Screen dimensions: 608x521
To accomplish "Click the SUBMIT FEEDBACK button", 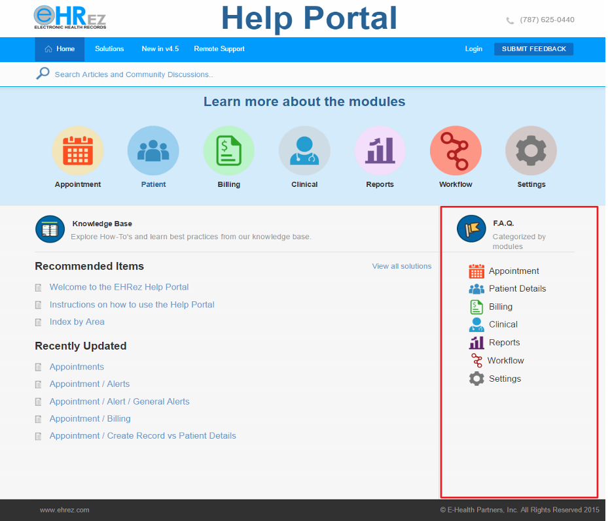I will coord(533,49).
